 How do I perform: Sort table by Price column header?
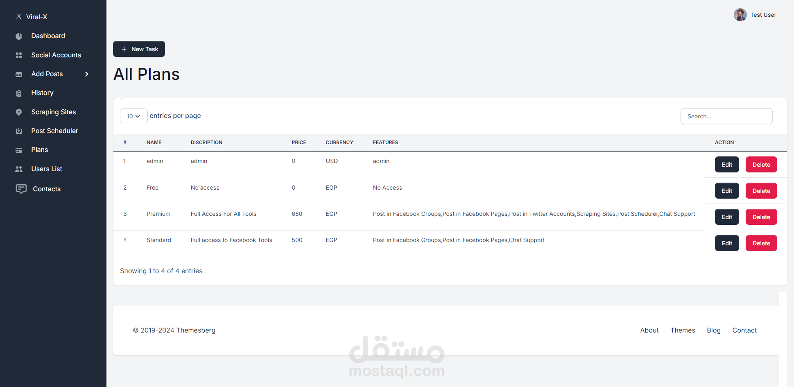[299, 143]
